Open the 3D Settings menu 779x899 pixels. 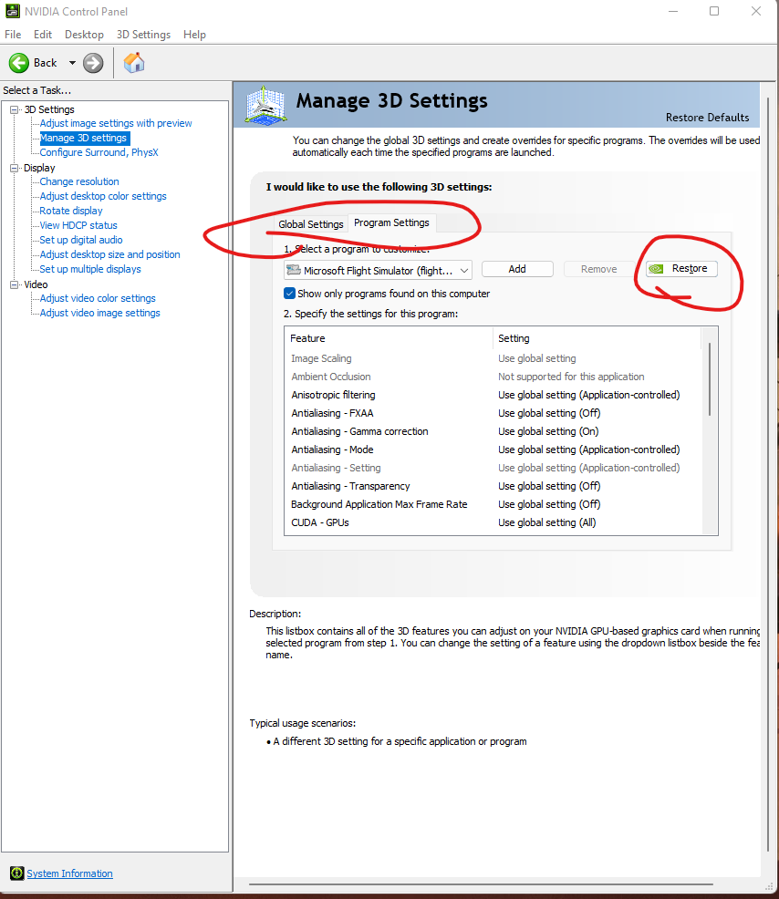coord(143,35)
